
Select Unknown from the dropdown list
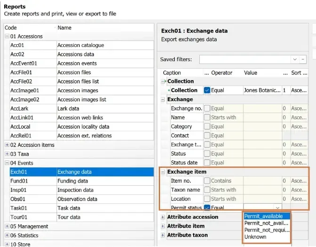[267, 237]
